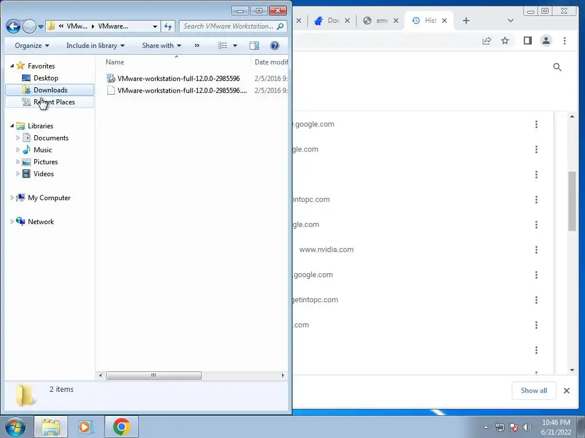
Task: Click search history magnifier icon
Action: click(557, 67)
